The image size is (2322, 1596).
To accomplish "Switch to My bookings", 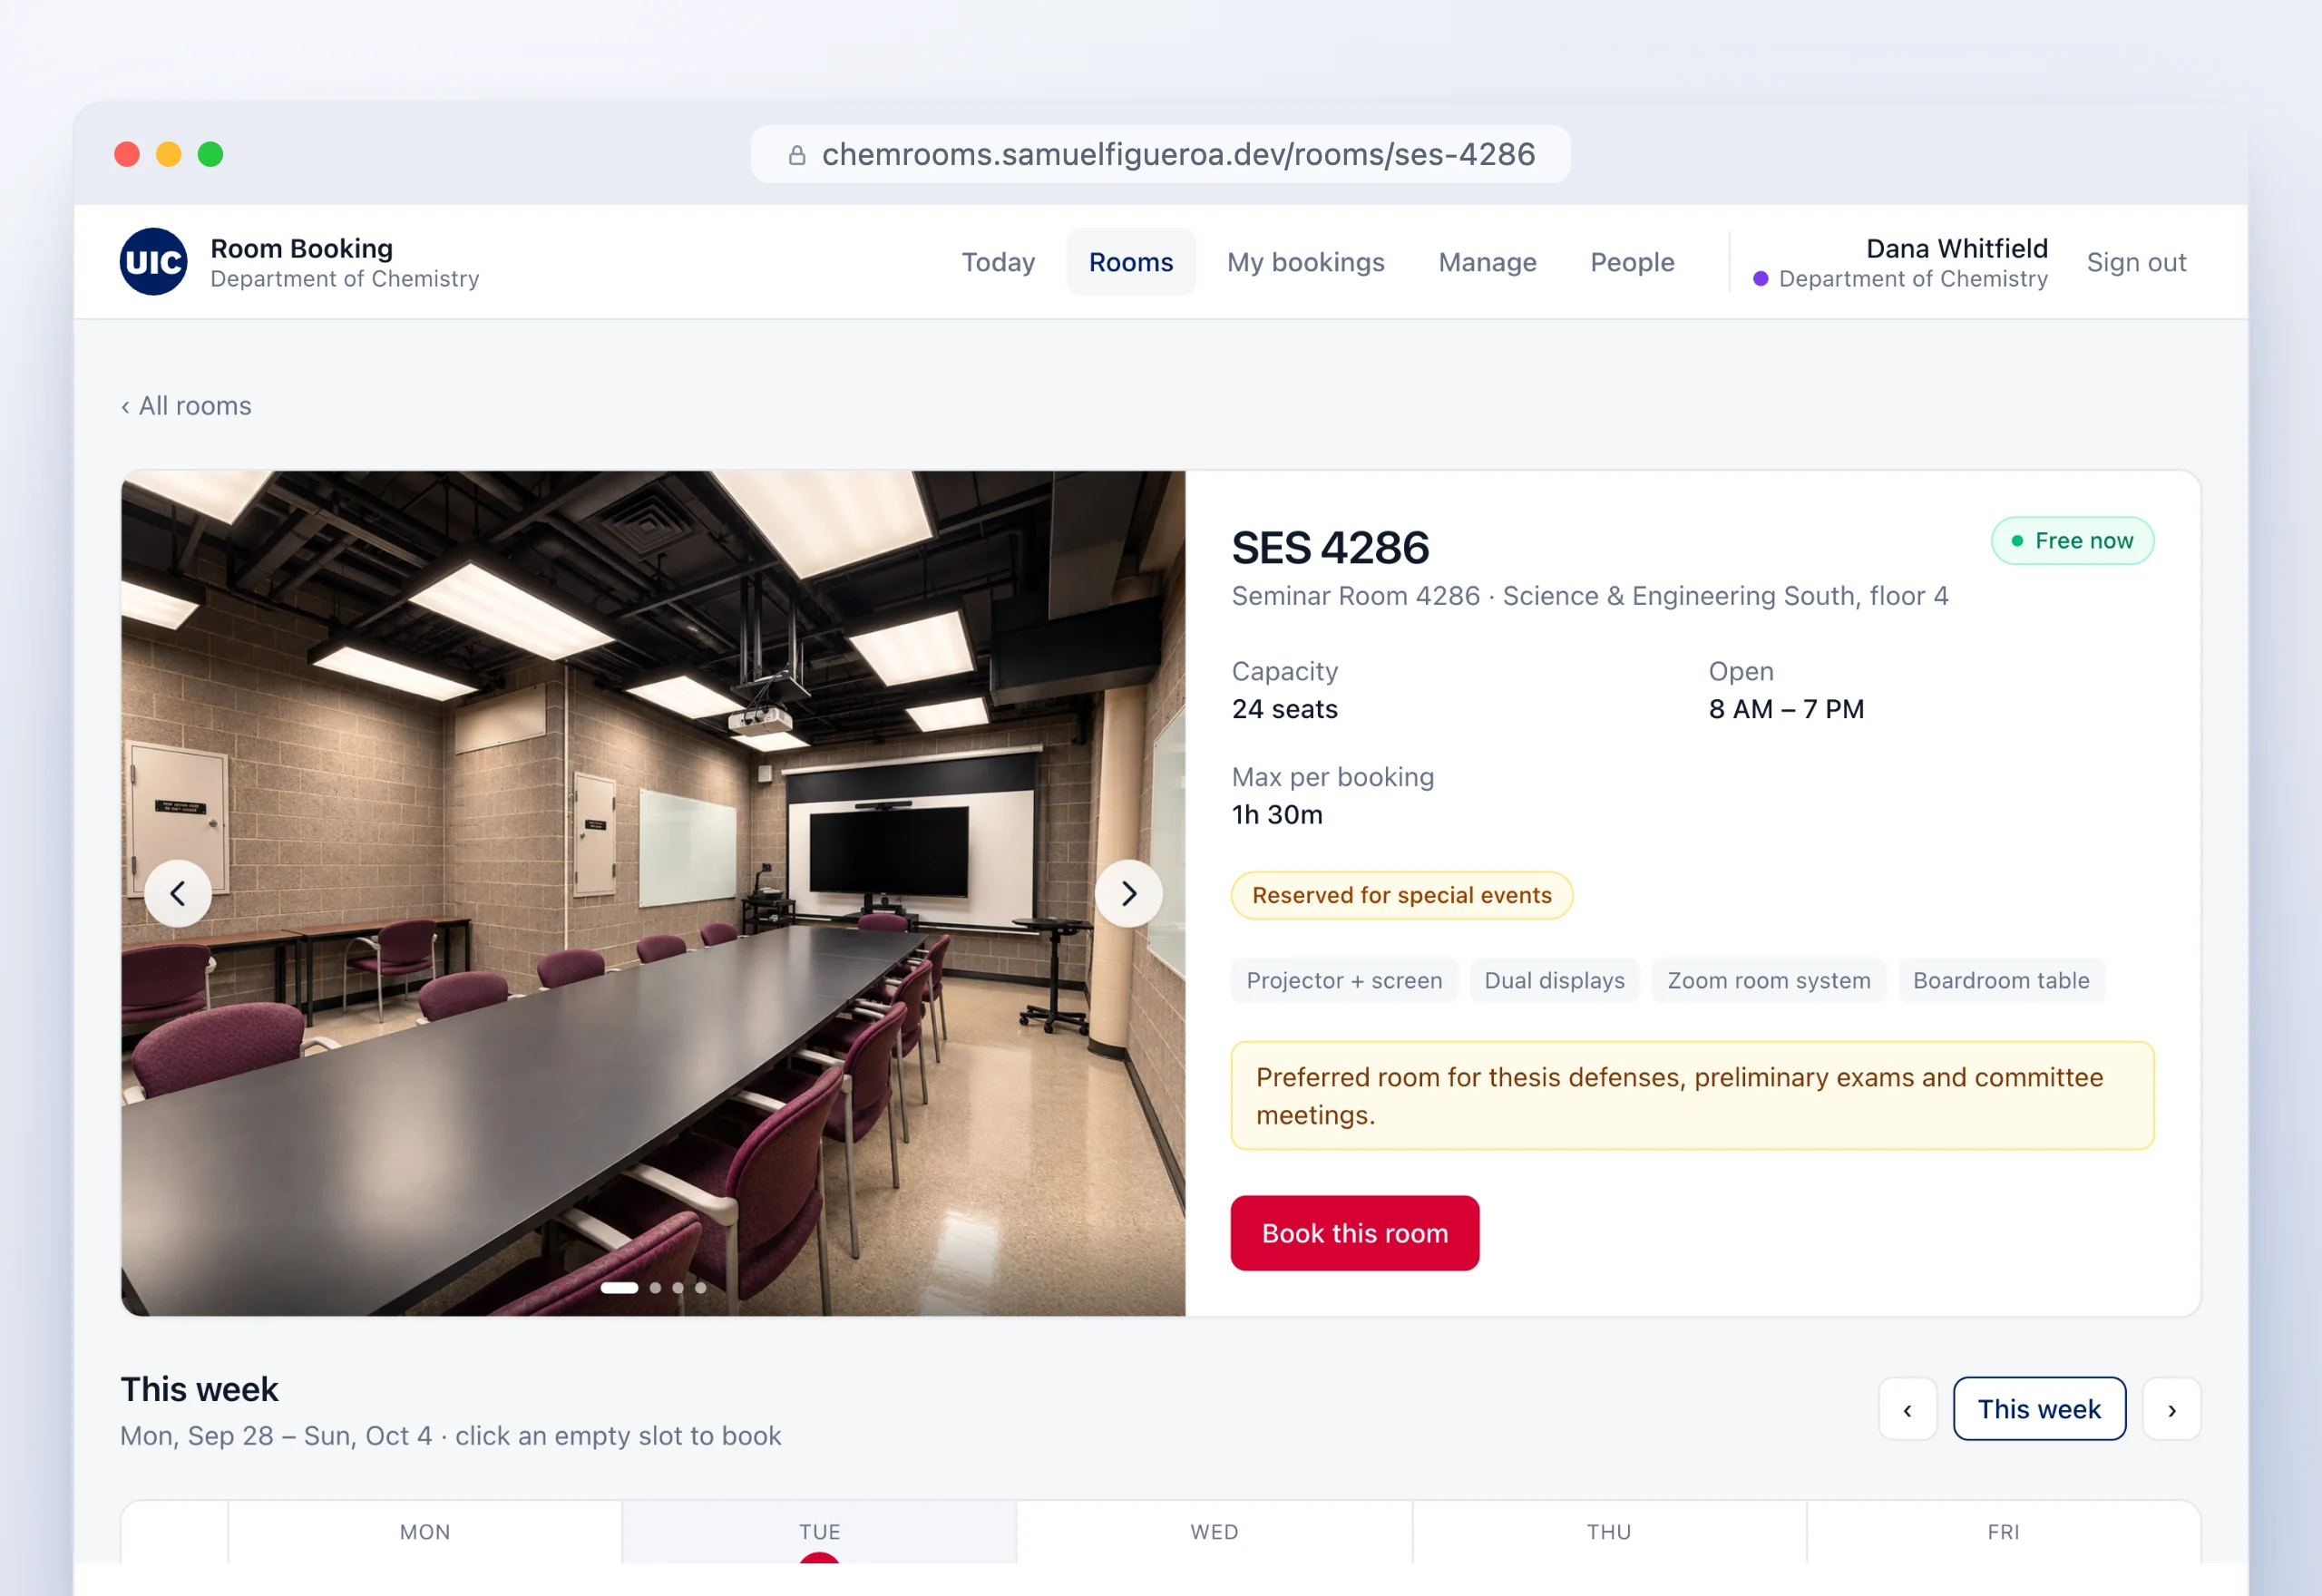I will click(1305, 262).
